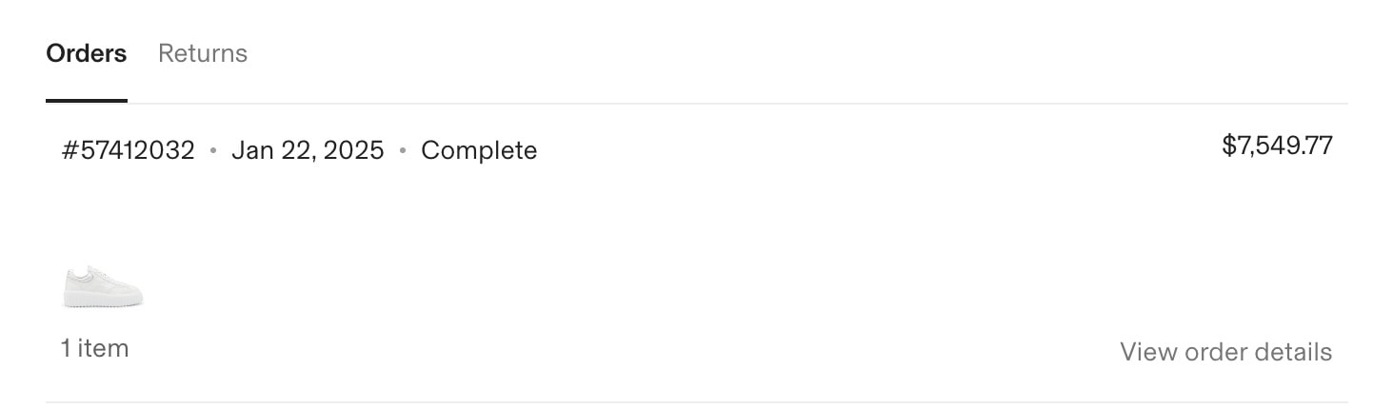Click the 1 item count label
Viewport: 1373px width, 409px height.
coord(94,348)
